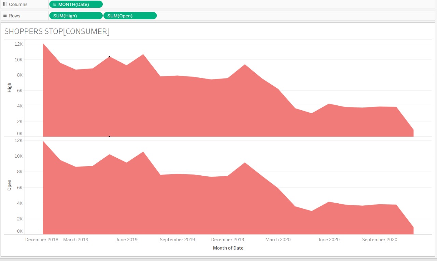Viewport: 437px width, 261px height.
Task: Click the 4K tick on Open axis
Action: point(20,203)
